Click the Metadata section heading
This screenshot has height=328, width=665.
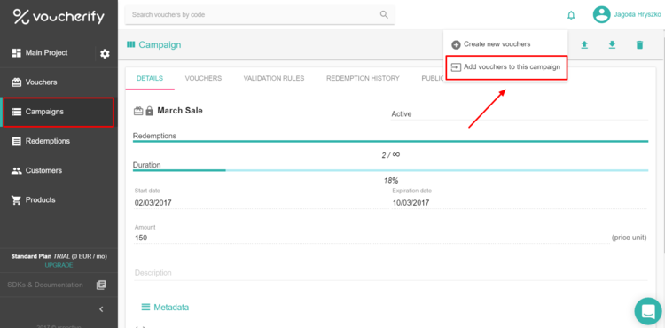point(171,308)
